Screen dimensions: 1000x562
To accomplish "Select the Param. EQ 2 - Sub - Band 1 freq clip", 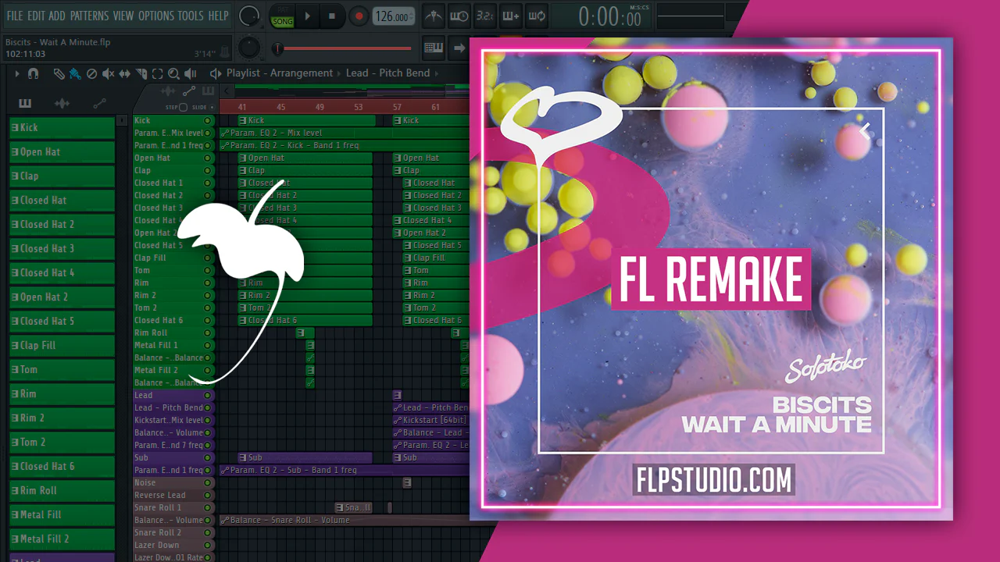I will 345,470.
